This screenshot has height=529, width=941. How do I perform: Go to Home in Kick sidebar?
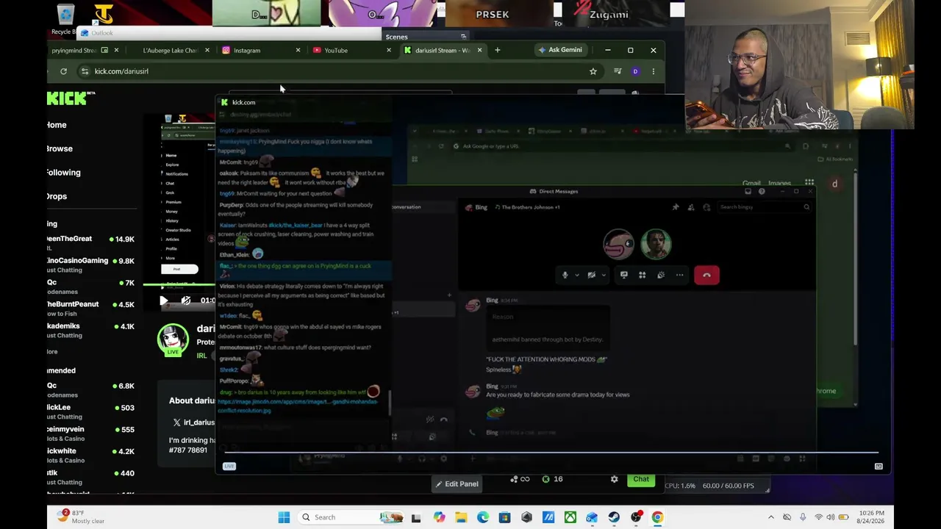pos(57,125)
